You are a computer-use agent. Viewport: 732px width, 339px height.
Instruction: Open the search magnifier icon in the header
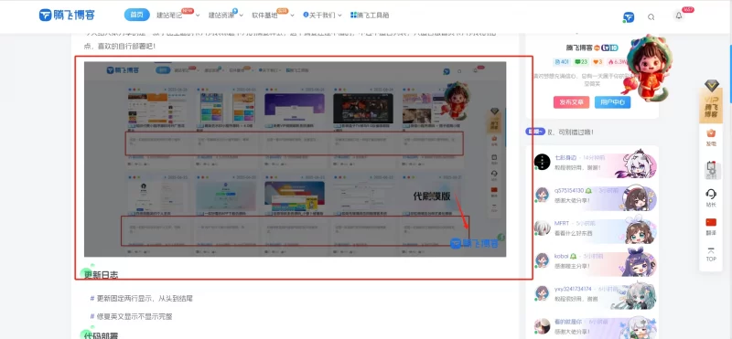tap(651, 17)
